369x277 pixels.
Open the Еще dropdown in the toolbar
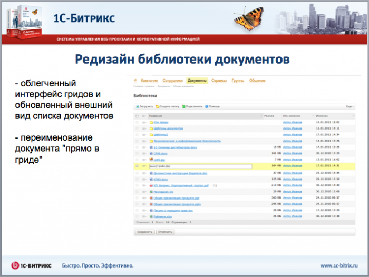click(x=349, y=106)
